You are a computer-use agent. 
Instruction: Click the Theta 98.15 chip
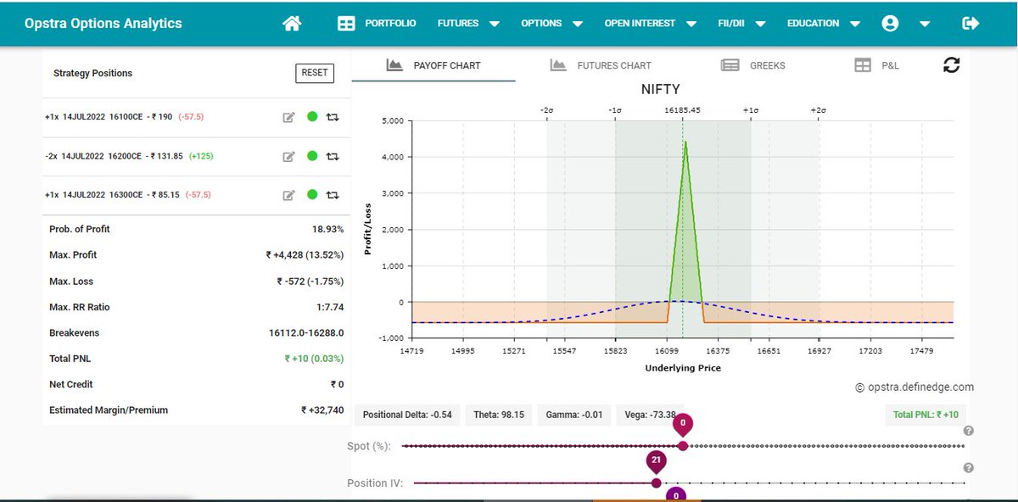[499, 415]
